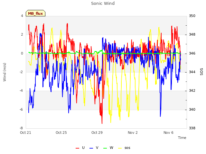Click the red U legend color marker
The height and width of the screenshot is (154, 206).
[x=77, y=148]
